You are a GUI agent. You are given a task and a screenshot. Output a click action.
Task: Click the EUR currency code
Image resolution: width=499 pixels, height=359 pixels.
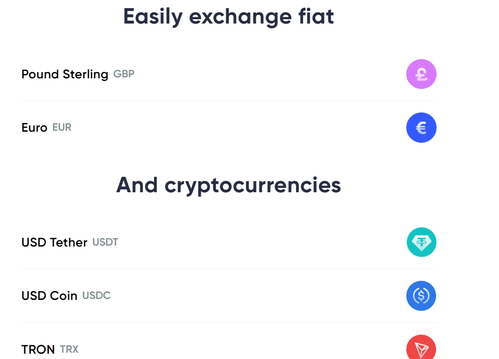pyautogui.click(x=62, y=127)
